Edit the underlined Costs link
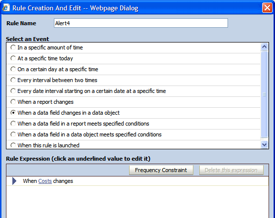This screenshot has height=218, width=275. tap(45, 181)
